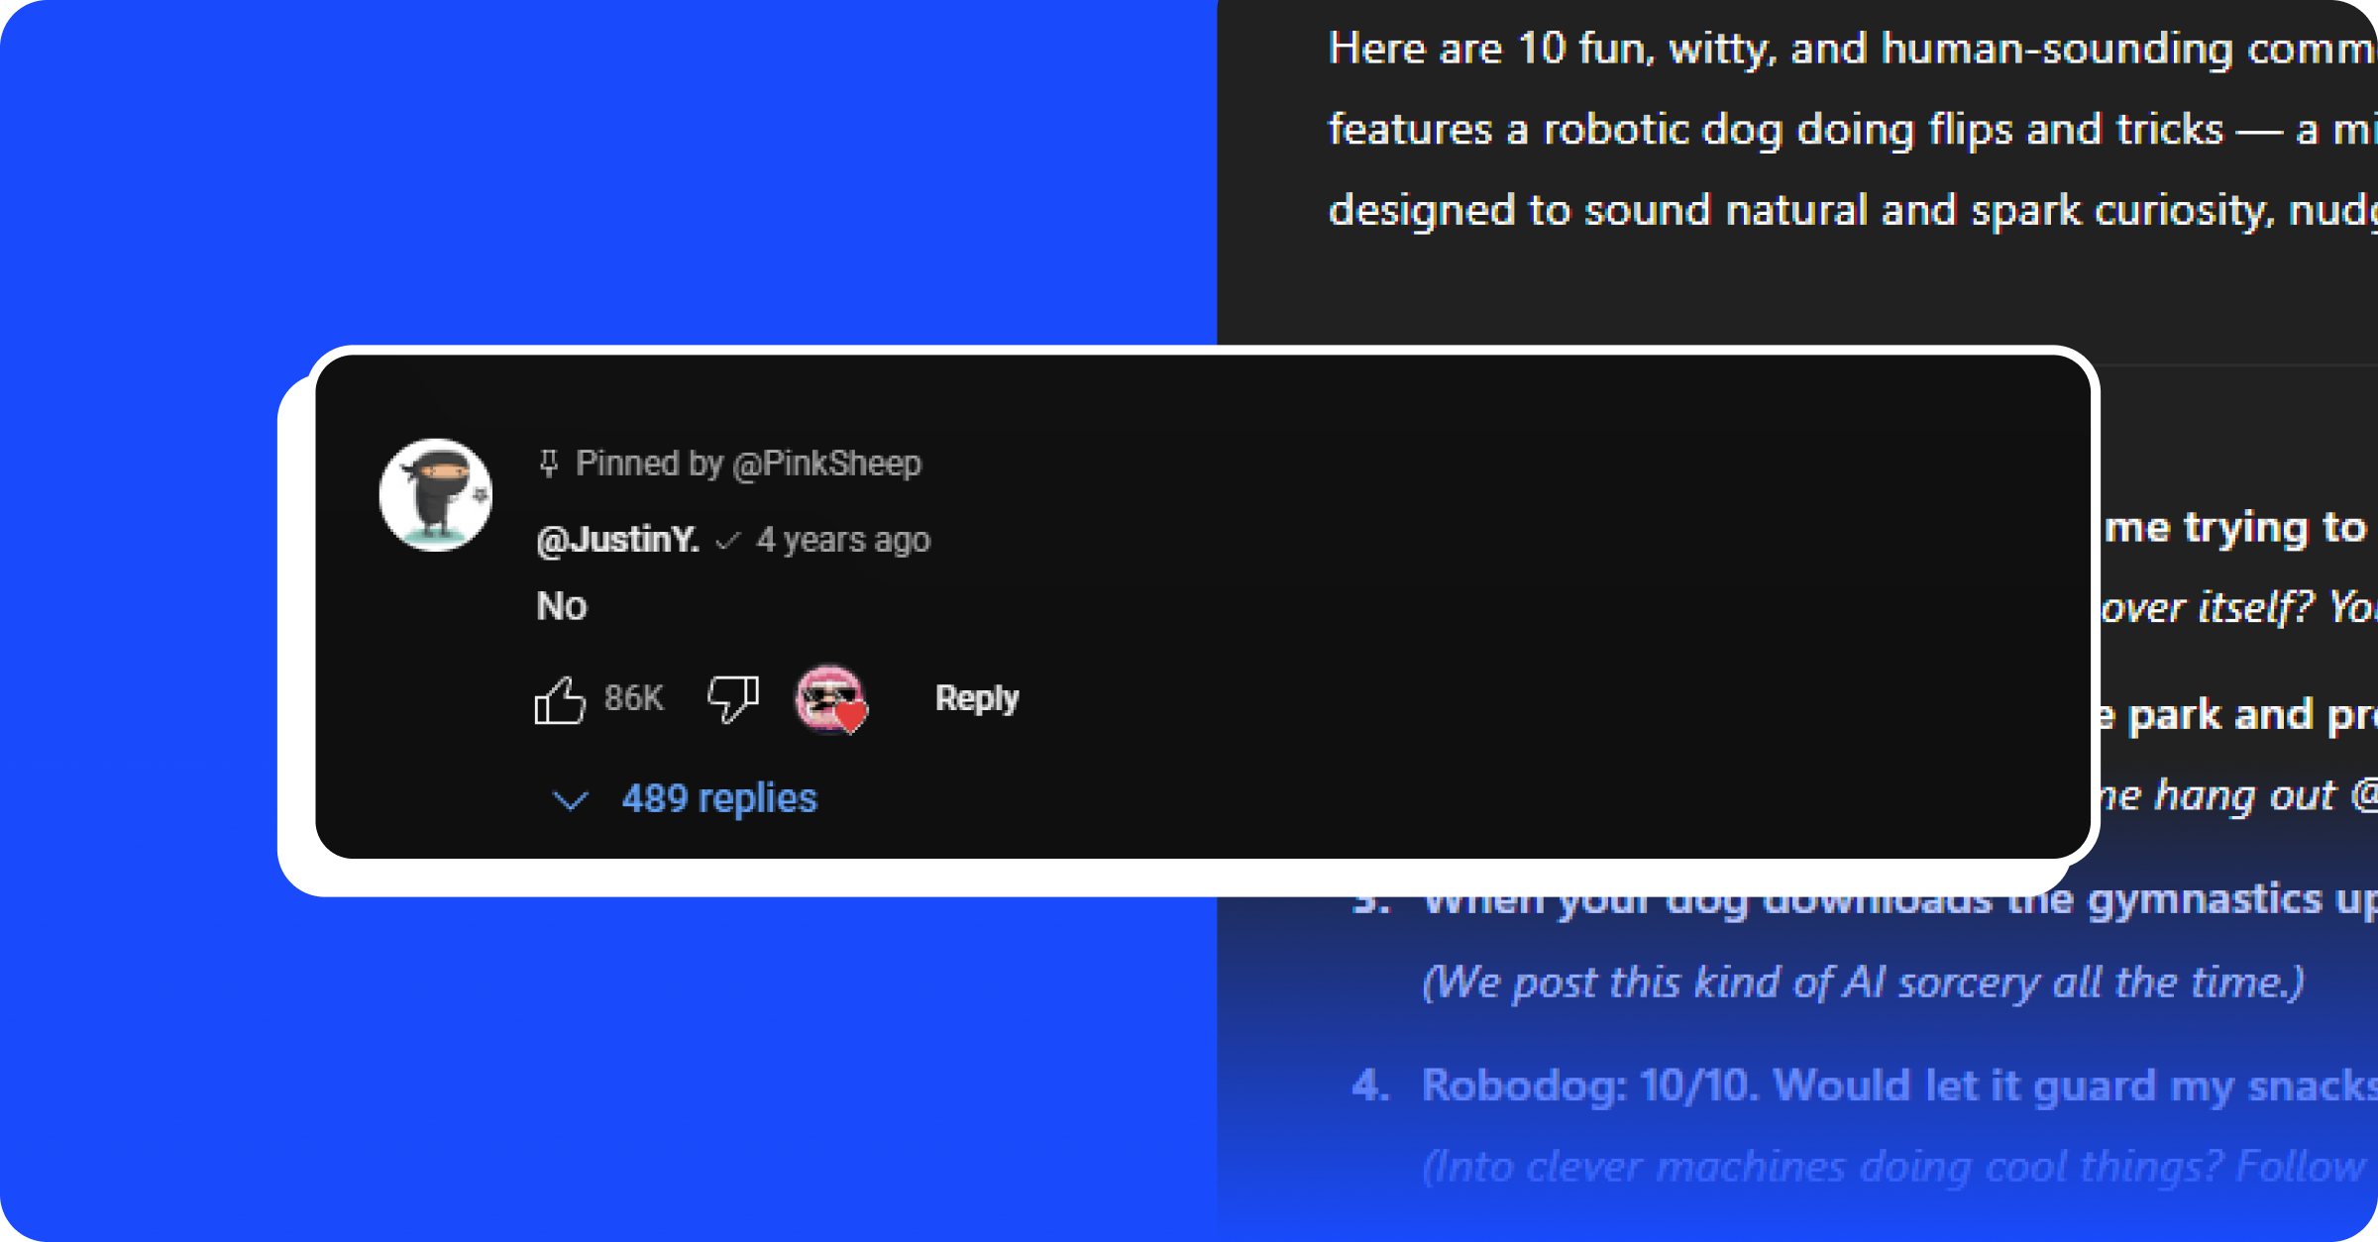Open the 4 years ago timestamp link
The width and height of the screenshot is (2378, 1242).
coord(843,540)
